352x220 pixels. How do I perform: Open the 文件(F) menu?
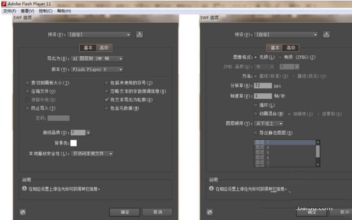[10, 11]
